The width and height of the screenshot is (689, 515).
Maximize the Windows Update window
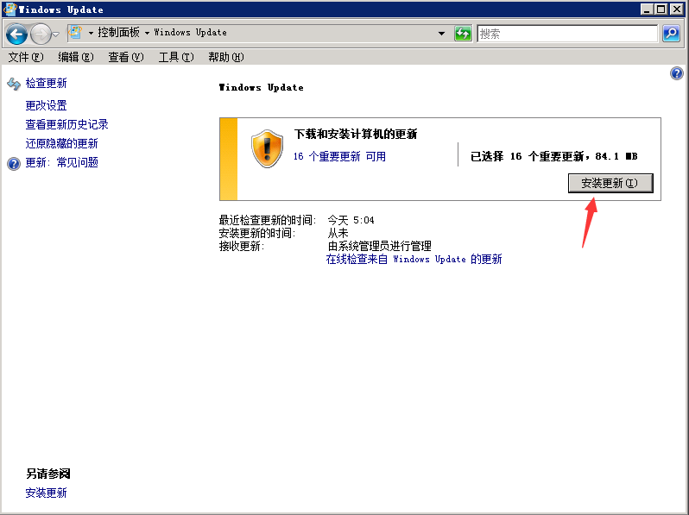click(661, 9)
